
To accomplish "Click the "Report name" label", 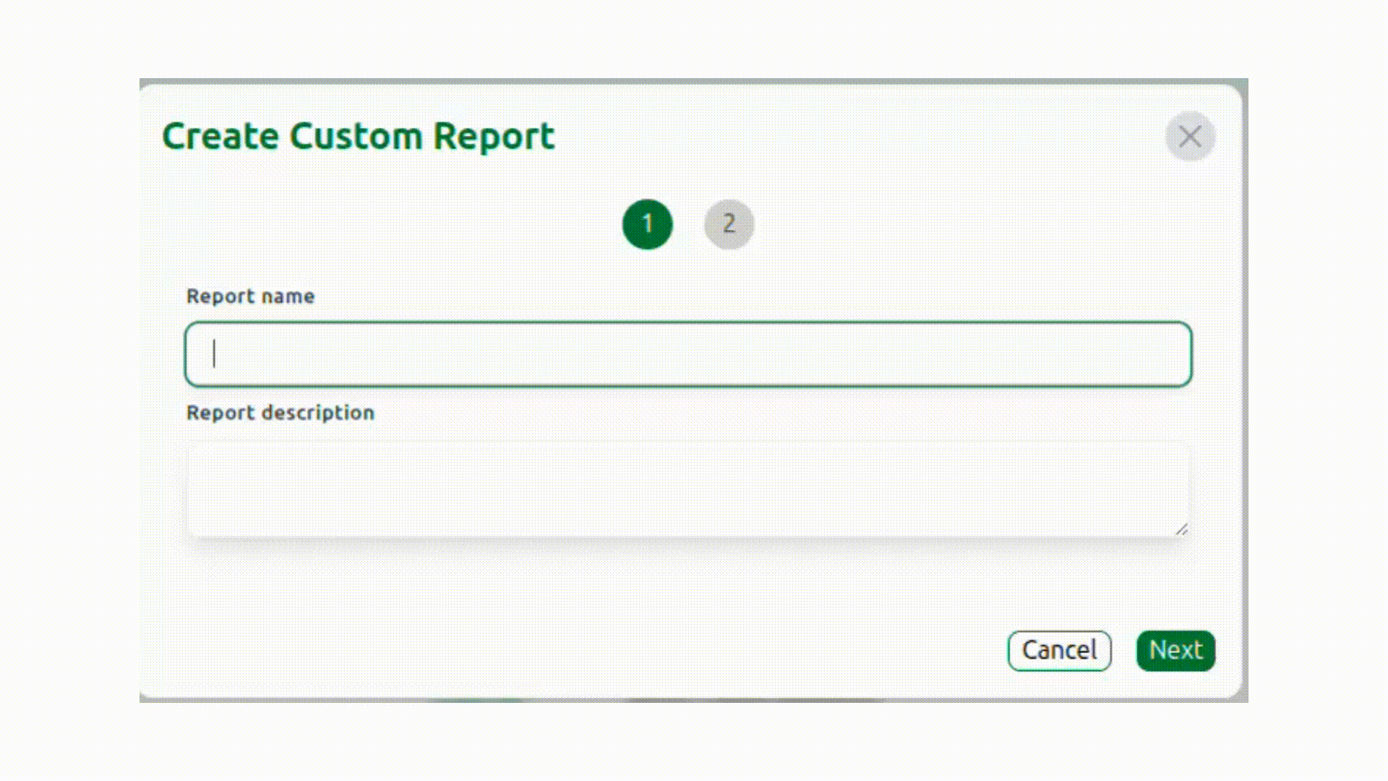I will pyautogui.click(x=250, y=296).
